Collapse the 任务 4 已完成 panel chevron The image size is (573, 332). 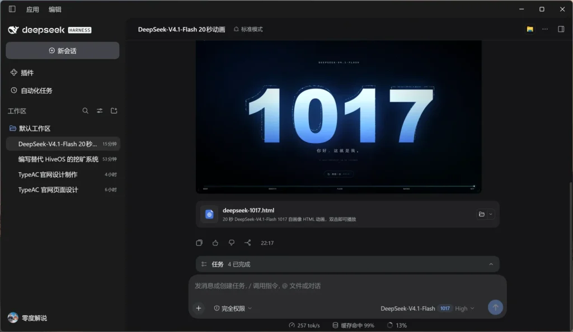tap(491, 264)
